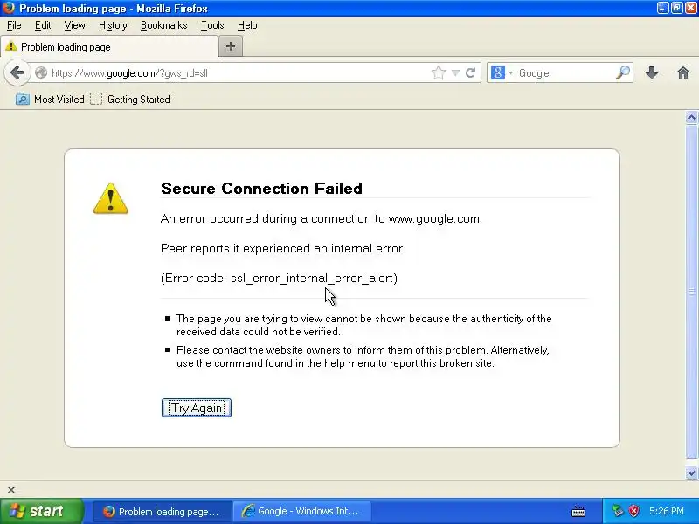Click the red security shield tray icon

634,511
